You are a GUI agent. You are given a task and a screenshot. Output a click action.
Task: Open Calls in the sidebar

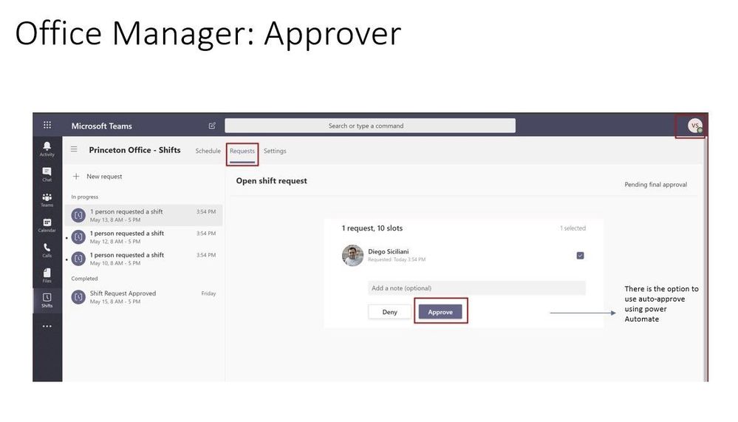point(47,250)
